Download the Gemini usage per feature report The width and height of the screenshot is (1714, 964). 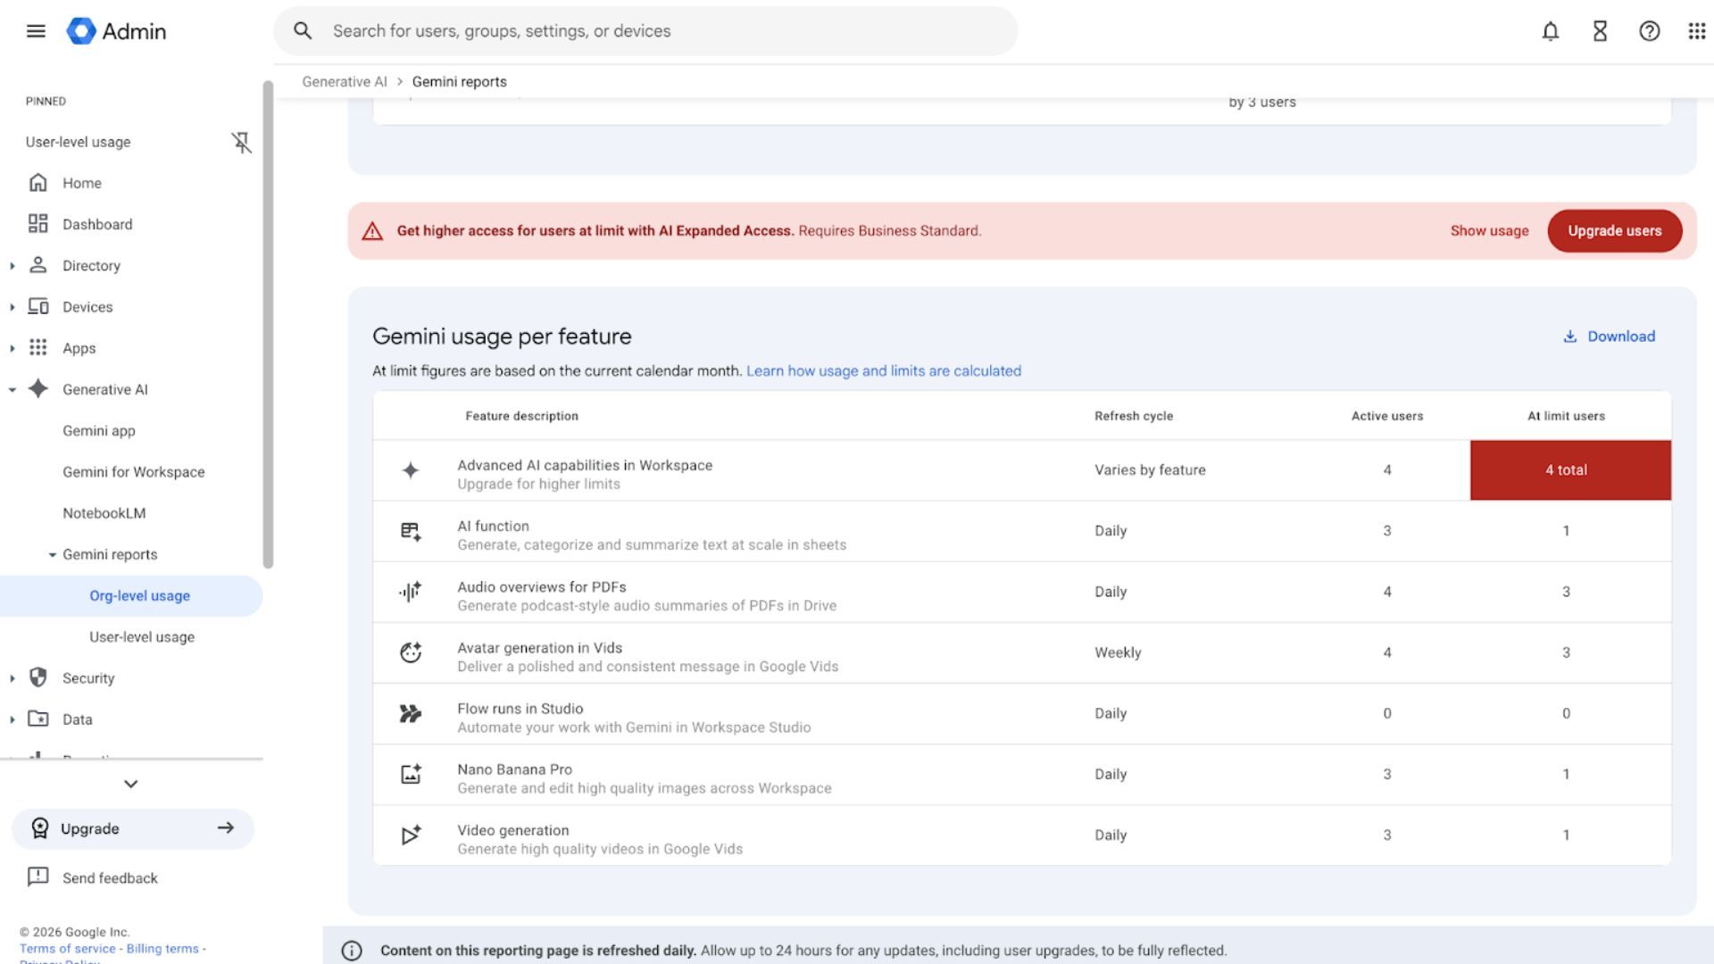tap(1610, 337)
